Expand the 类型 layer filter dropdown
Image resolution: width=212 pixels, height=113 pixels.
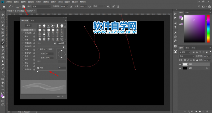pos(184,52)
